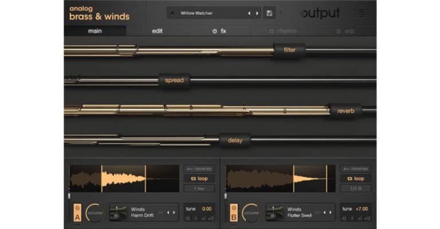Raise layer B tune by 12 semitones
Screen dimensions: 440x229
pos(367,218)
